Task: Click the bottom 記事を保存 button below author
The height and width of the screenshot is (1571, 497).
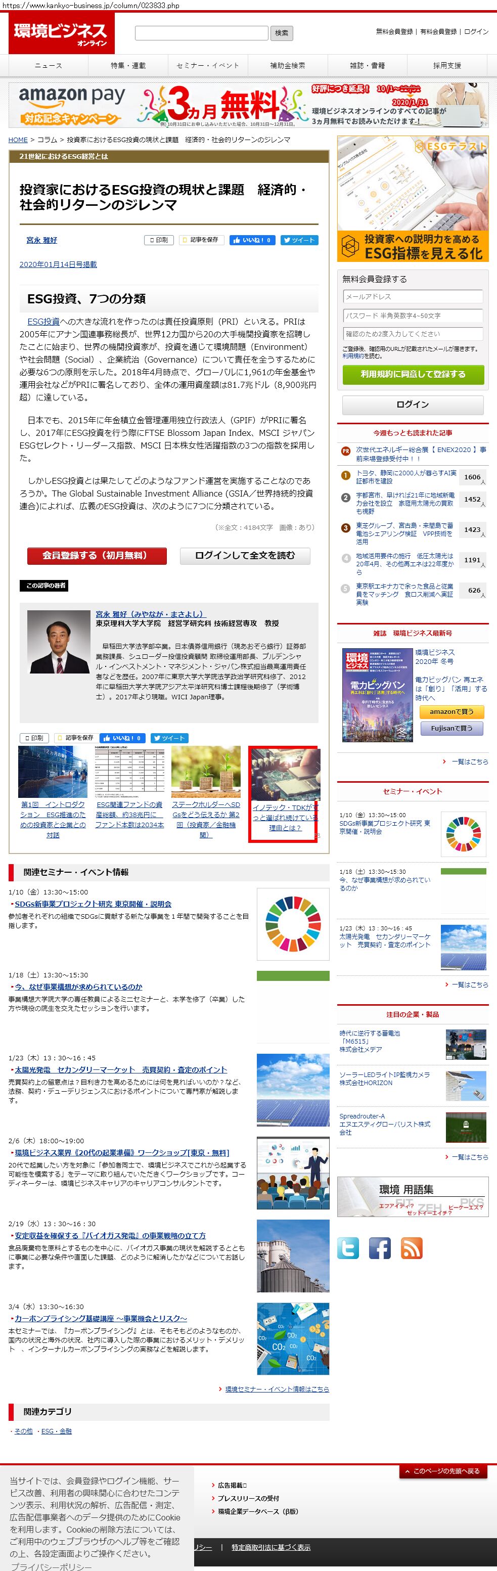Action: click(x=77, y=738)
